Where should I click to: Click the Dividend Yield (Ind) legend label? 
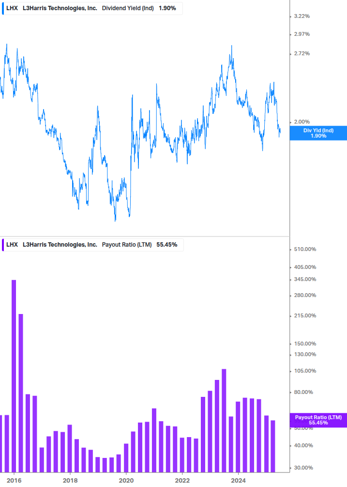click(128, 8)
